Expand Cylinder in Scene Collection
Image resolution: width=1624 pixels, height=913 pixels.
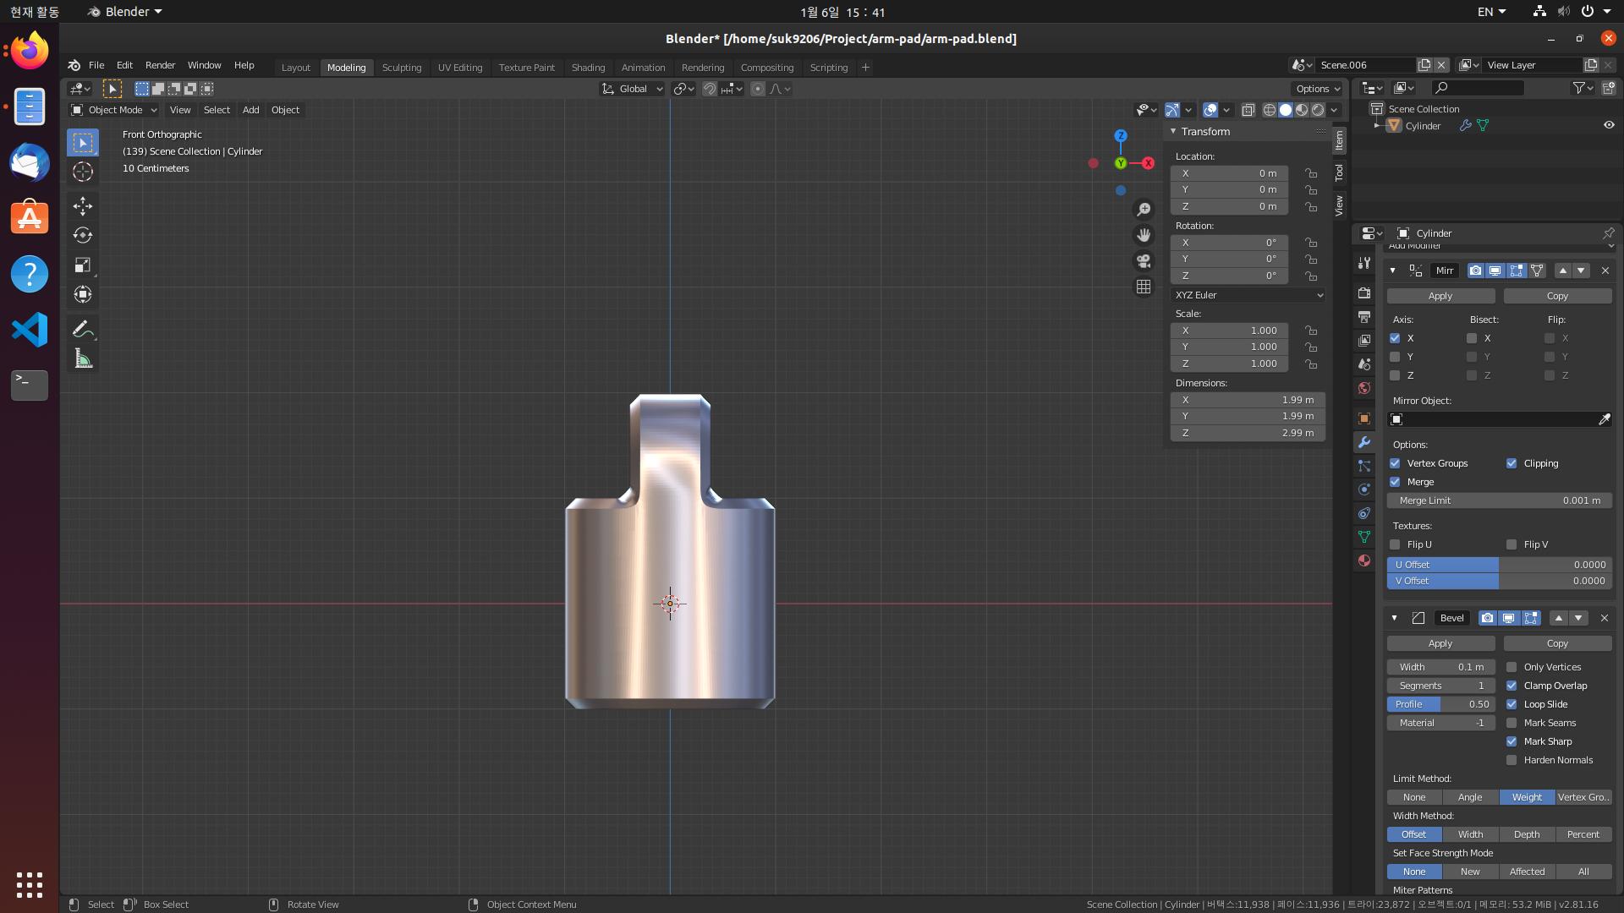pos(1377,125)
